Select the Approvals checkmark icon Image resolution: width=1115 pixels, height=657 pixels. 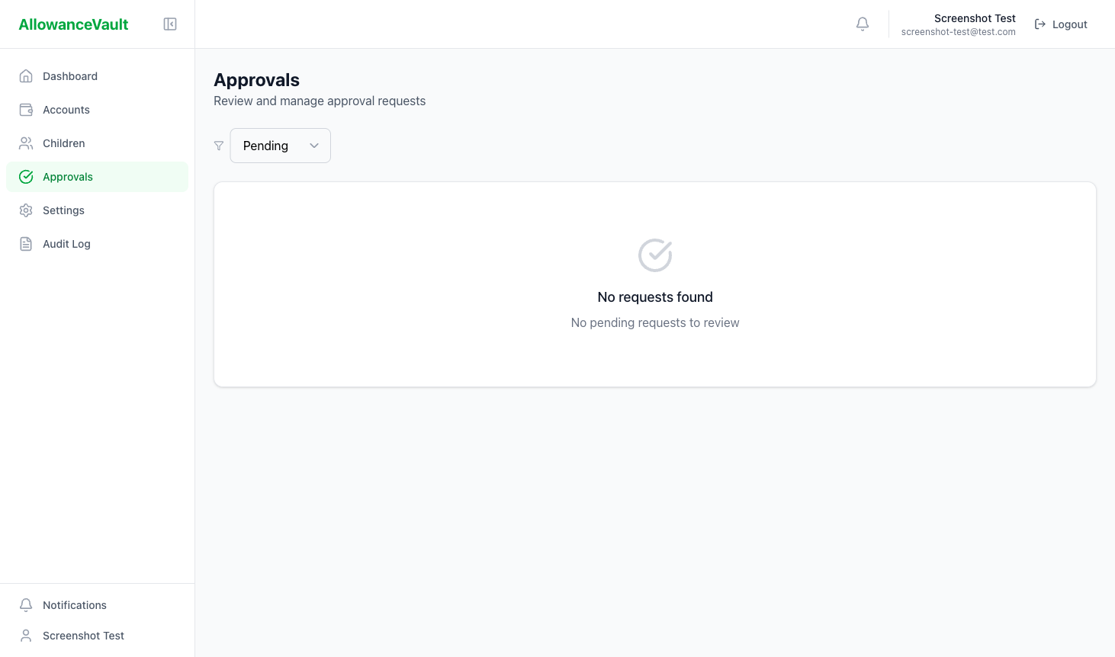coord(26,176)
